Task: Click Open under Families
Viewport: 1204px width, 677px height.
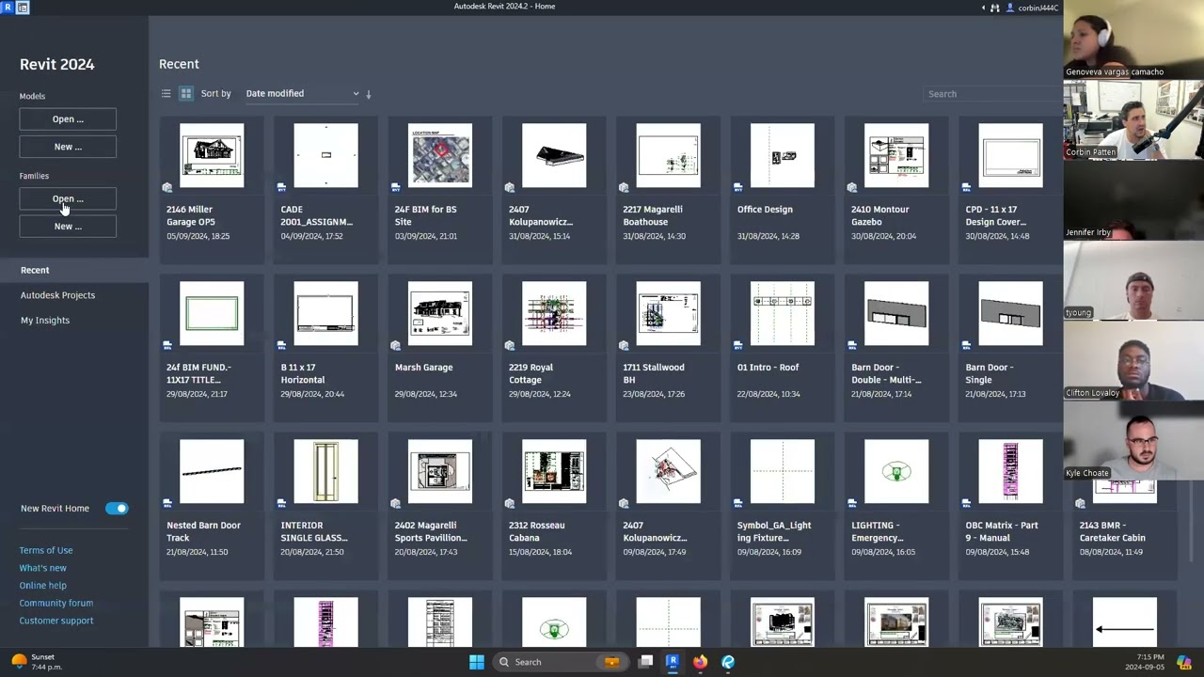Action: pos(68,199)
